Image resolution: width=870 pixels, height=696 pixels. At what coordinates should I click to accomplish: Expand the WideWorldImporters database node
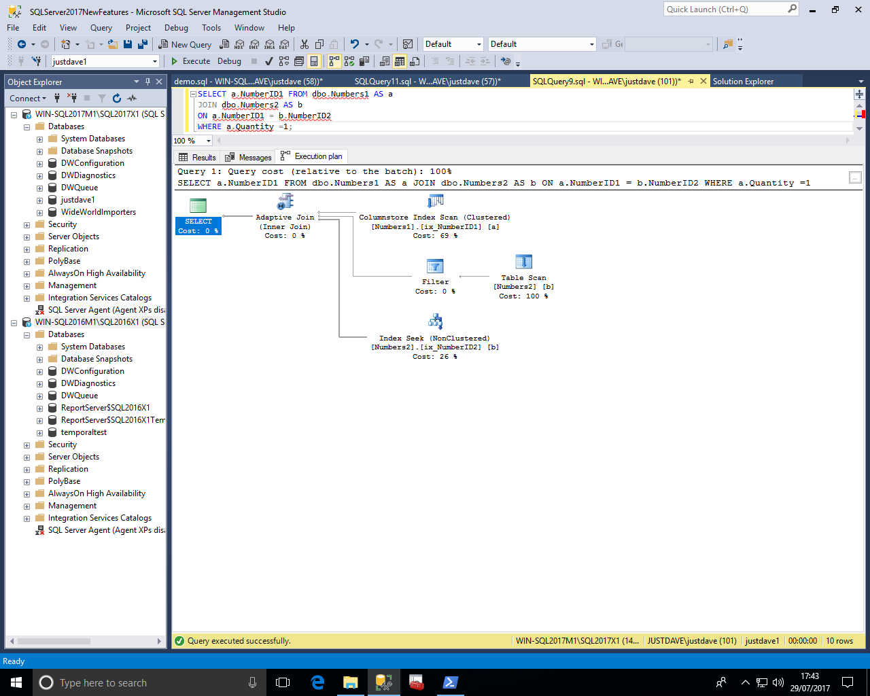[x=39, y=212]
